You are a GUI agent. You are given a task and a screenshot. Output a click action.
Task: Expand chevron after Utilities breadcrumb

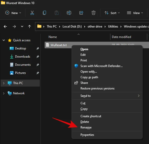click(x=121, y=27)
